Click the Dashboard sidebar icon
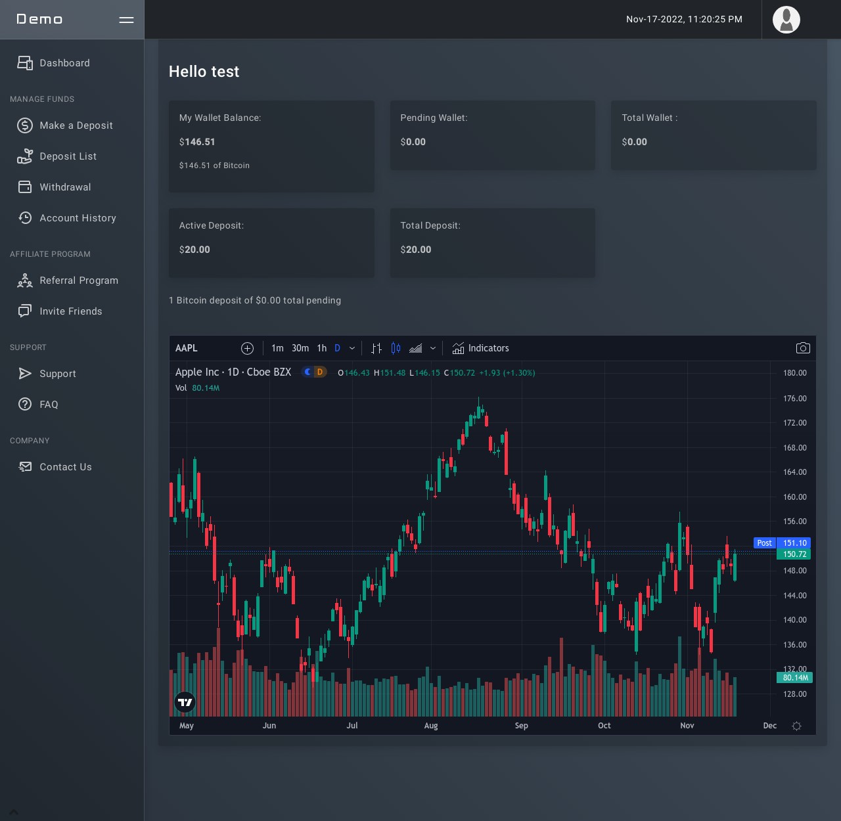The height and width of the screenshot is (821, 841). (x=25, y=63)
